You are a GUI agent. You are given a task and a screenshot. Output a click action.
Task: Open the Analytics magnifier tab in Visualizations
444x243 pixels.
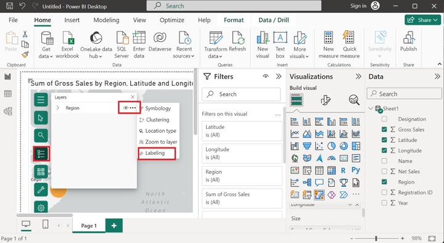[354, 100]
